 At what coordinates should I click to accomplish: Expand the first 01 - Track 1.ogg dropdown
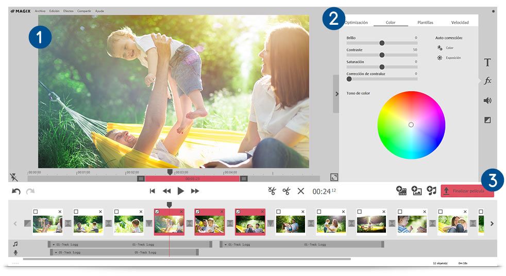click(x=54, y=245)
